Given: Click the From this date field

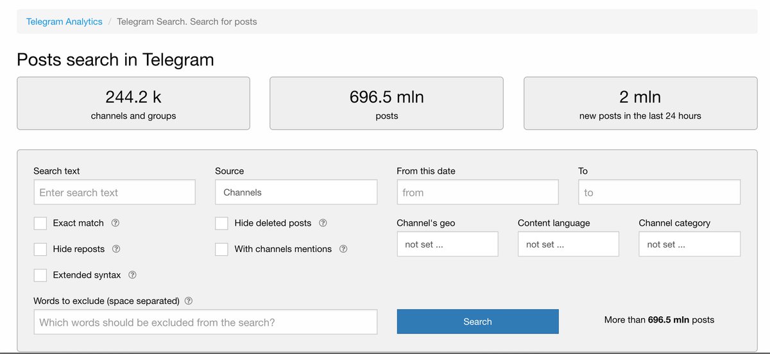Looking at the screenshot, I should [x=477, y=192].
